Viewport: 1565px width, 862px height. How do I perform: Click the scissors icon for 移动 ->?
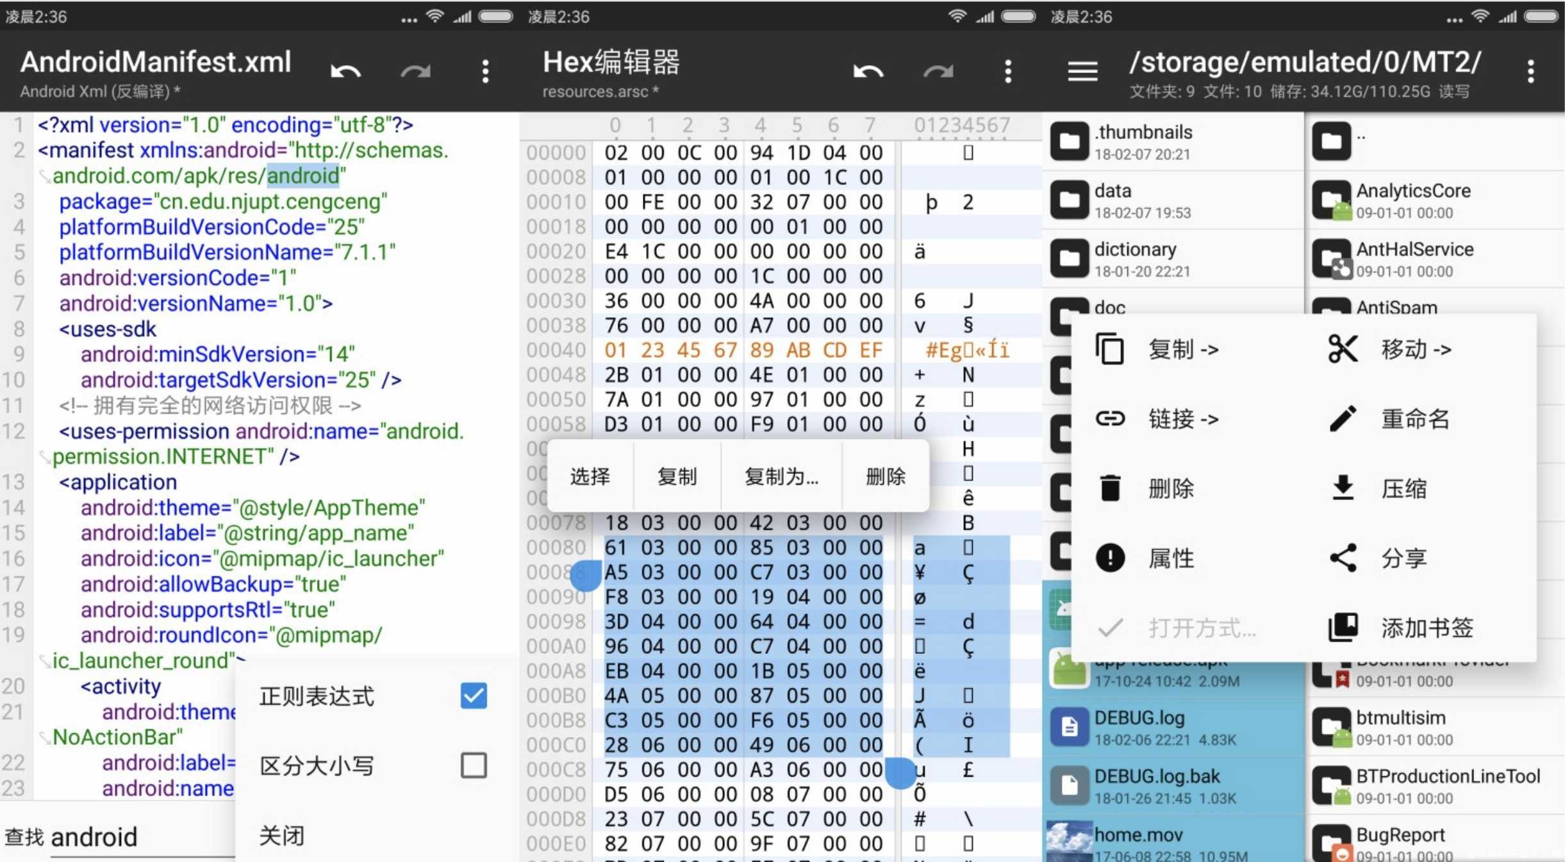tap(1343, 349)
